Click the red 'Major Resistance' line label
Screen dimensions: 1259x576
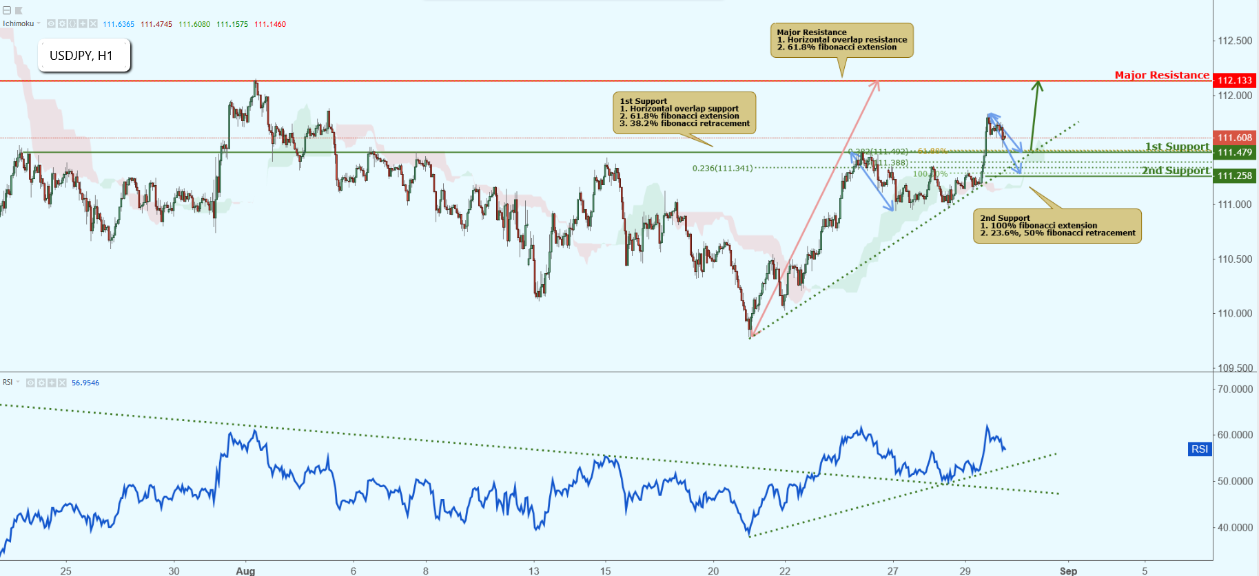tap(1162, 75)
